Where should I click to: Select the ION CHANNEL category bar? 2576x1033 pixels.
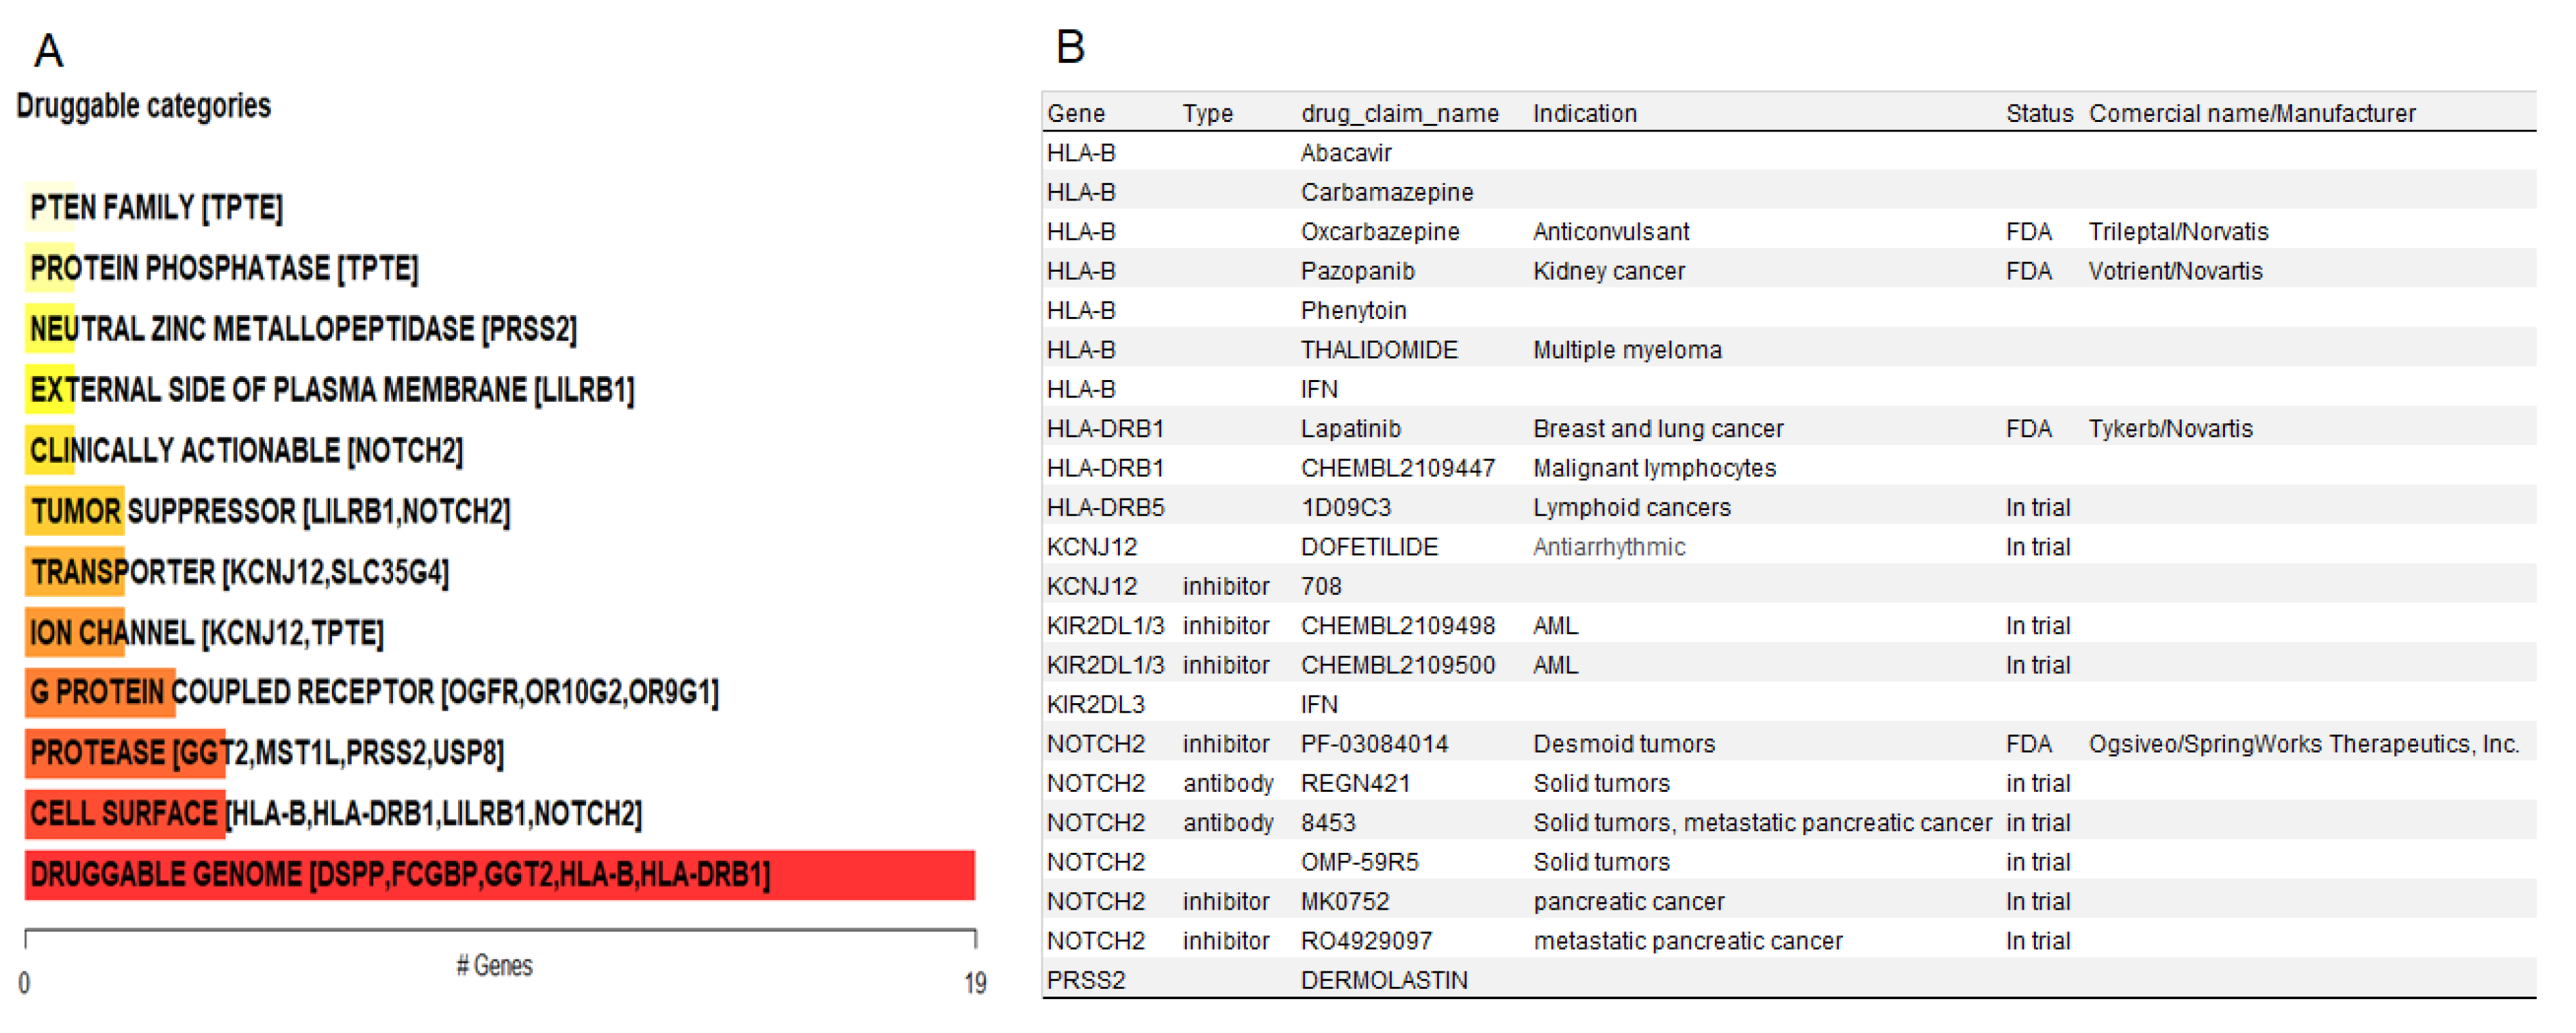coord(75,632)
